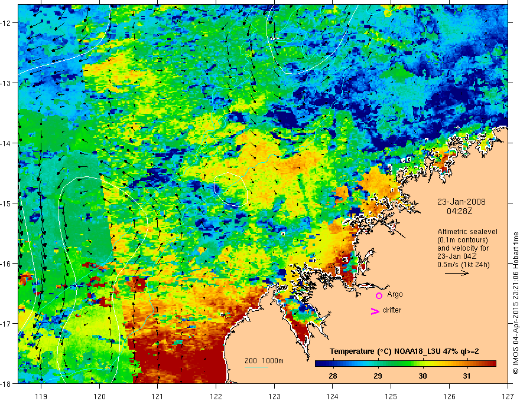The width and height of the screenshot is (520, 401).
Task: Click longitude axis label 121
Action: point(158,396)
